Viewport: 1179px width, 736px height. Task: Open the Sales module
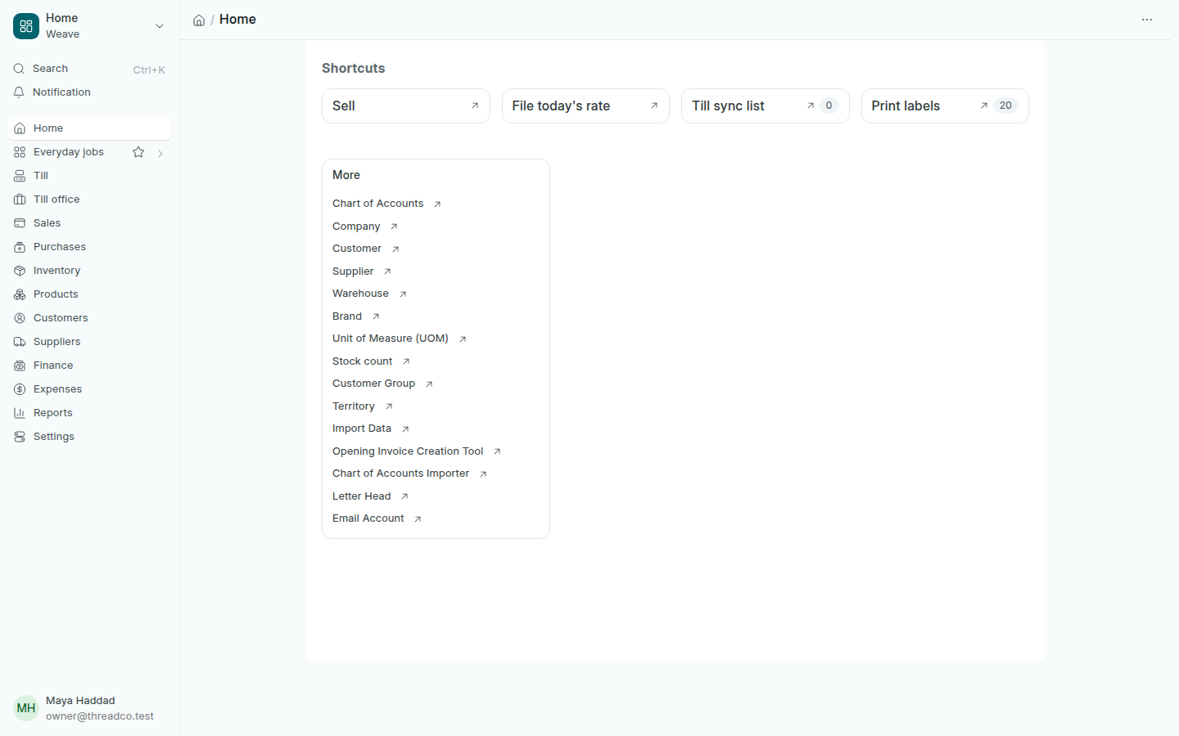[89, 223]
